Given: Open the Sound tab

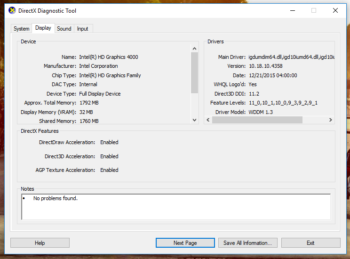Looking at the screenshot, I should 64,29.
